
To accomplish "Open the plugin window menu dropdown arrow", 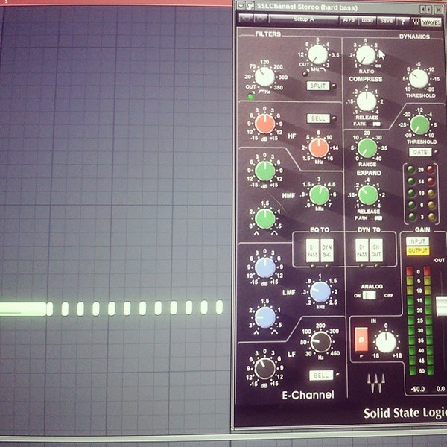I will coord(241,6).
